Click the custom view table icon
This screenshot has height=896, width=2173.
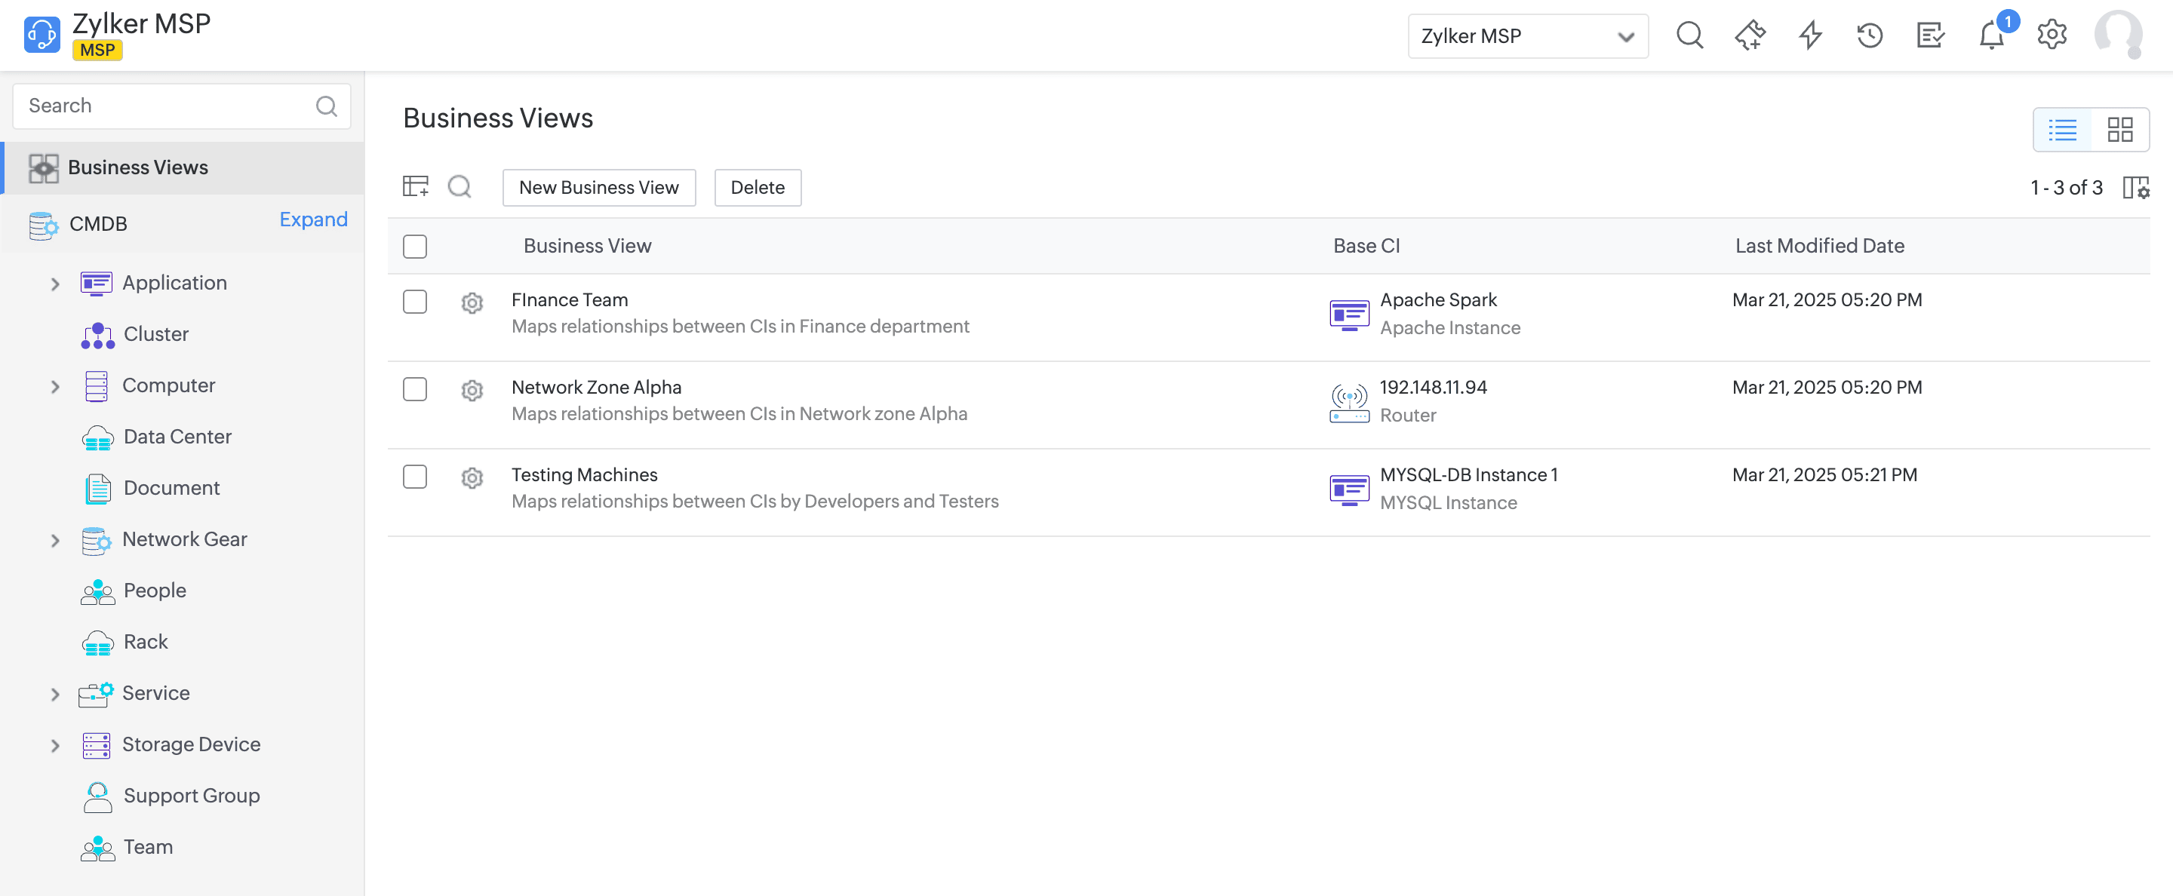415,187
